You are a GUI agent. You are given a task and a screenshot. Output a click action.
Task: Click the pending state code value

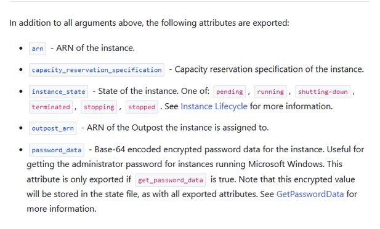pyautogui.click(x=230, y=91)
